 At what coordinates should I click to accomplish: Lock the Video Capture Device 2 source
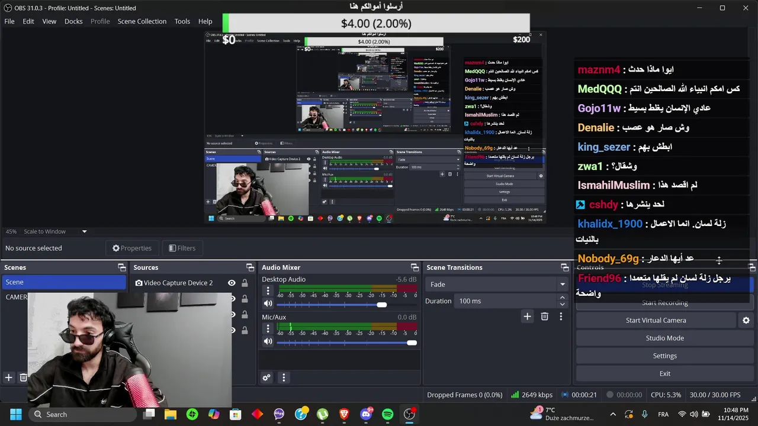click(245, 283)
